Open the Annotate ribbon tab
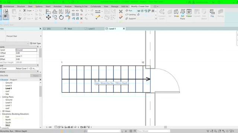 point(57,7)
